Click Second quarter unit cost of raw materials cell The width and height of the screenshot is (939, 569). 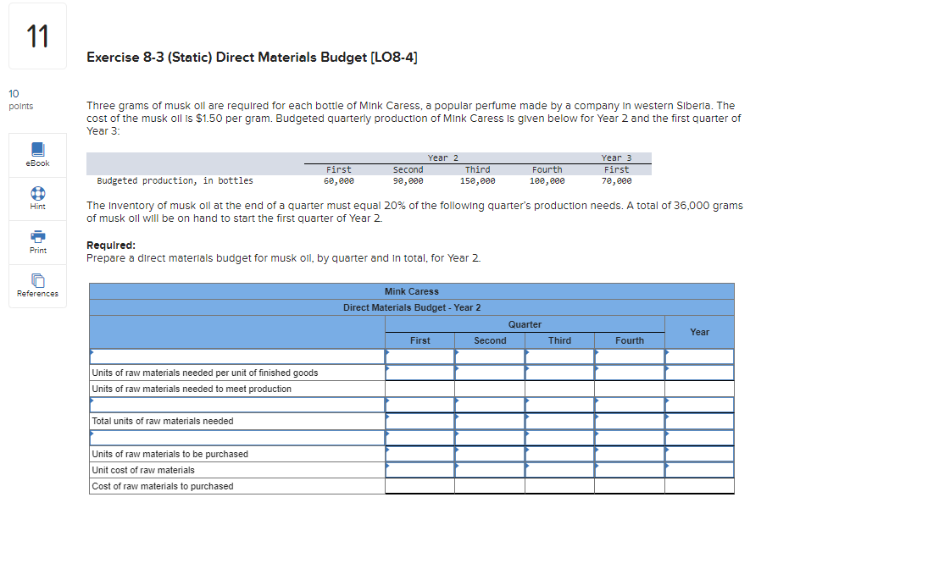point(489,469)
